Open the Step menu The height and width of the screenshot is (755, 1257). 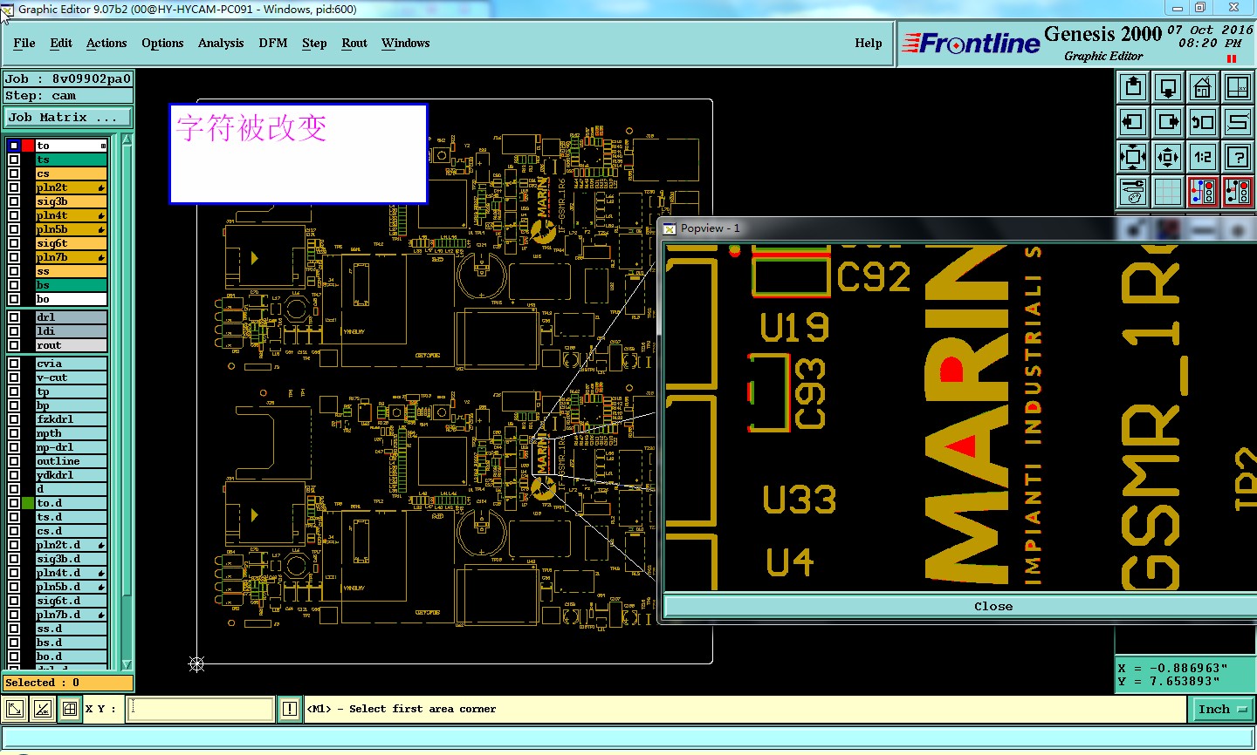(x=314, y=43)
